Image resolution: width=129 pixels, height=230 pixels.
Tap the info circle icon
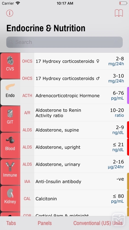(10, 13)
